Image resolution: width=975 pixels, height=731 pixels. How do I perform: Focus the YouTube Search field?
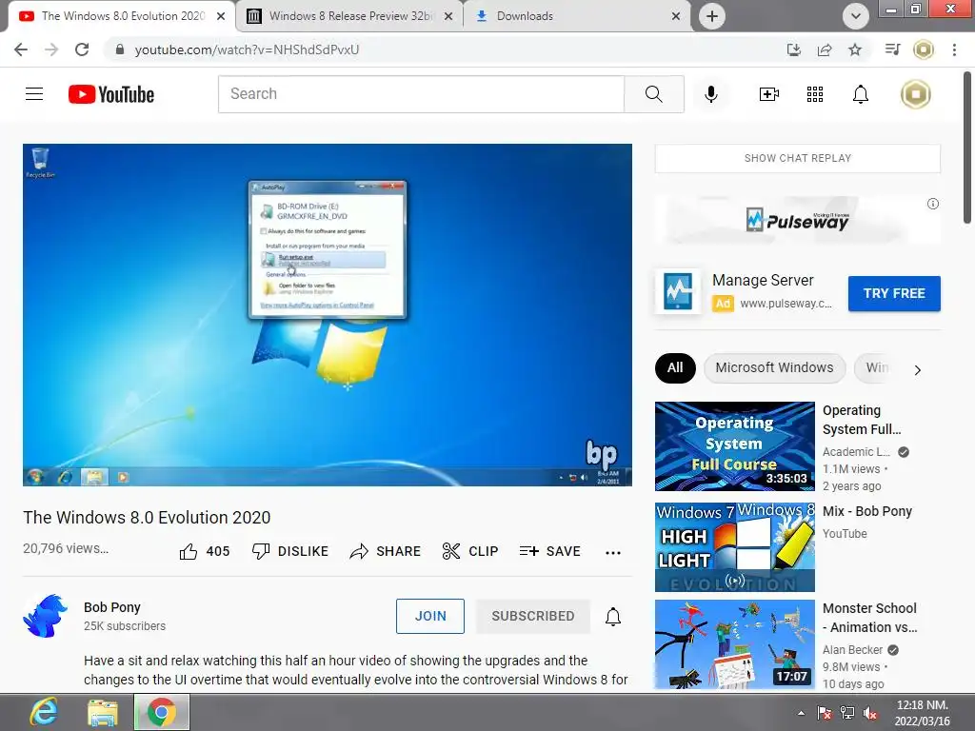(x=421, y=94)
